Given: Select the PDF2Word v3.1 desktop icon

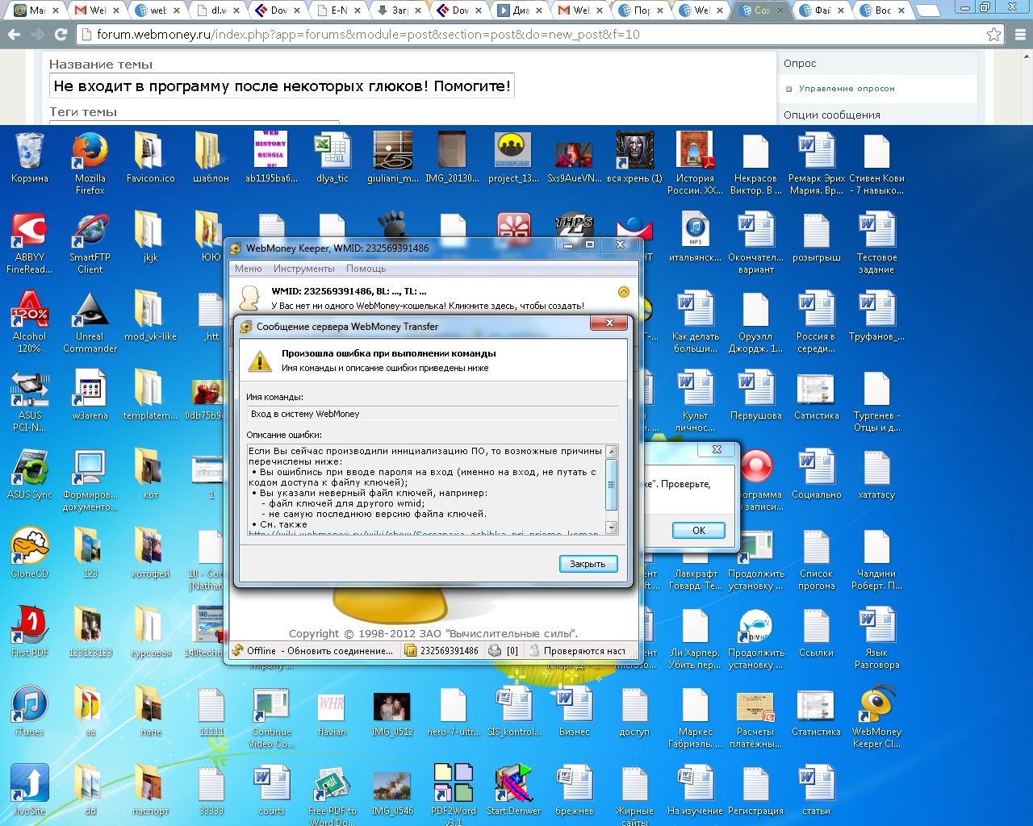Looking at the screenshot, I should coord(454,794).
